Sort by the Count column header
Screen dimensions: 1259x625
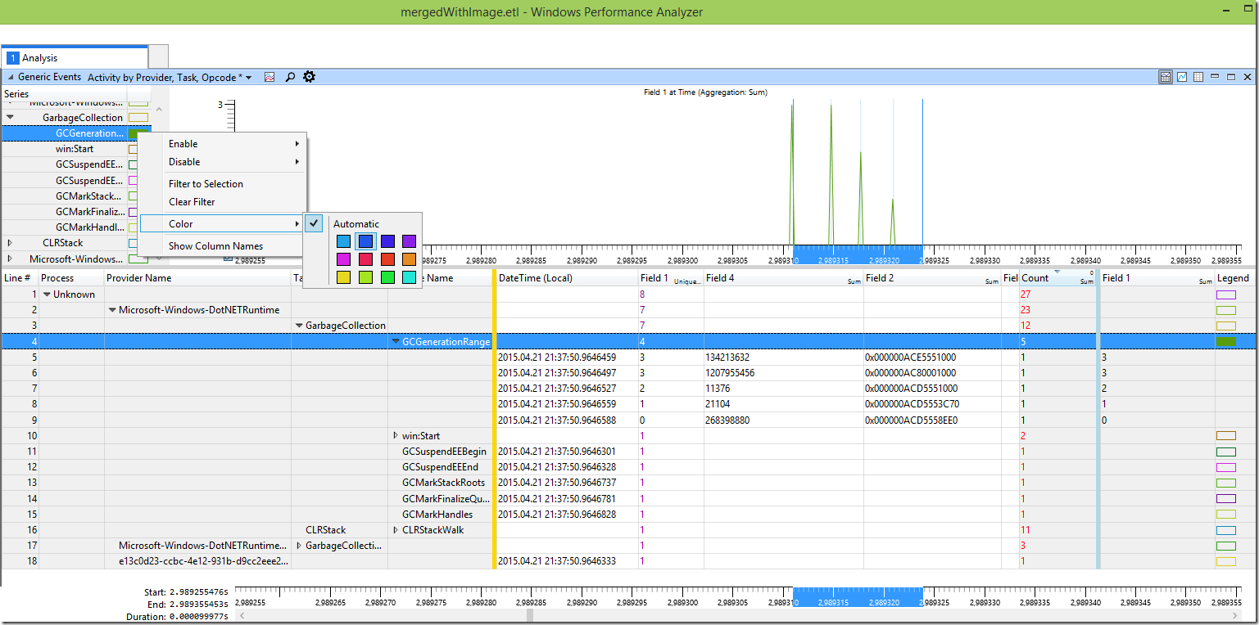(x=1057, y=278)
